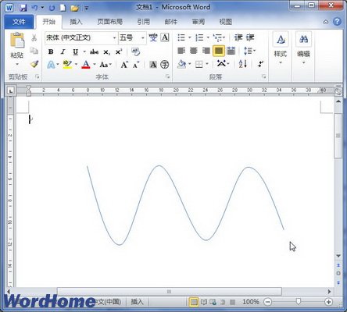Align text left

181,51
